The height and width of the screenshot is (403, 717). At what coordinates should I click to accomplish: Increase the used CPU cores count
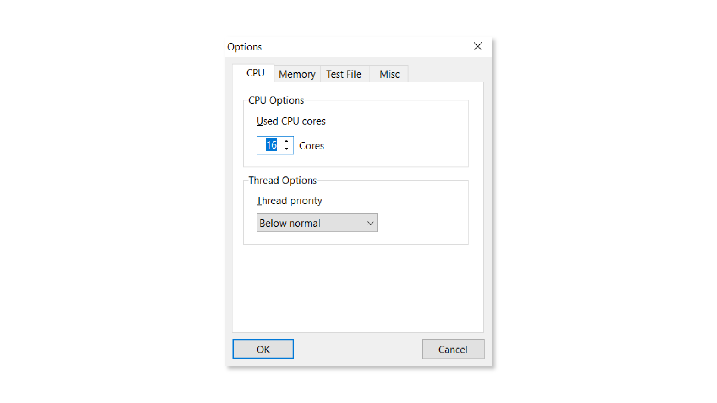pos(286,141)
